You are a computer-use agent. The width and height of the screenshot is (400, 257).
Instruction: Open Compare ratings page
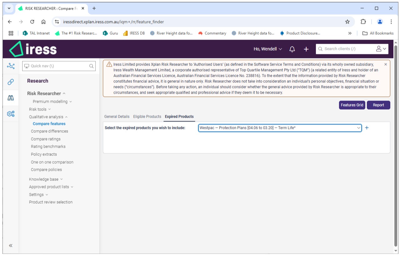pos(46,139)
